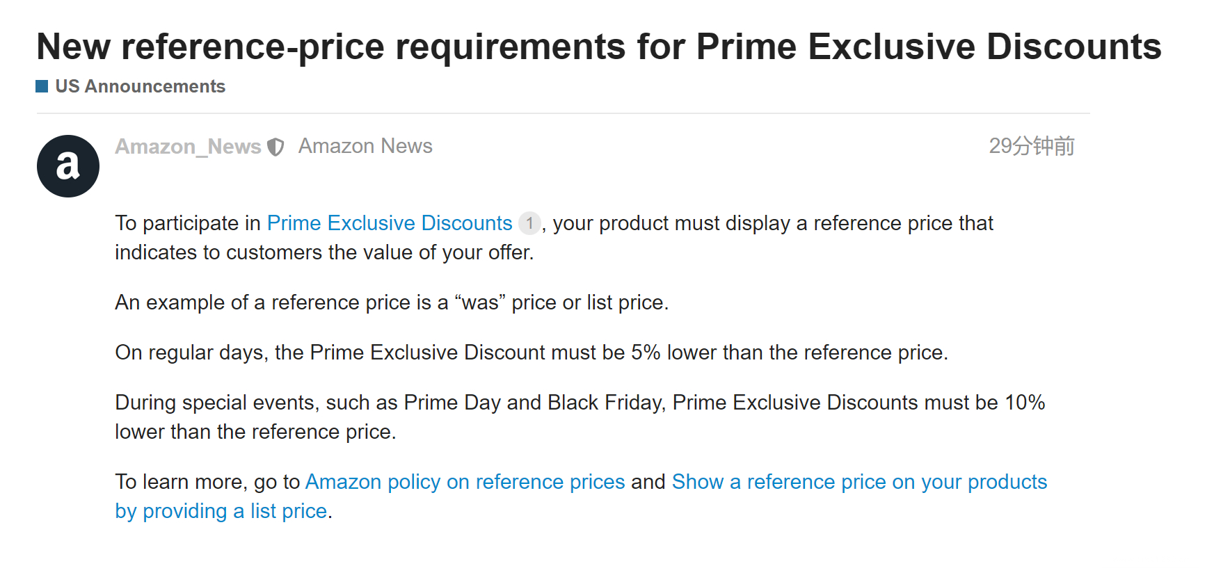Click the Amazon "a" avatar icon

click(68, 166)
